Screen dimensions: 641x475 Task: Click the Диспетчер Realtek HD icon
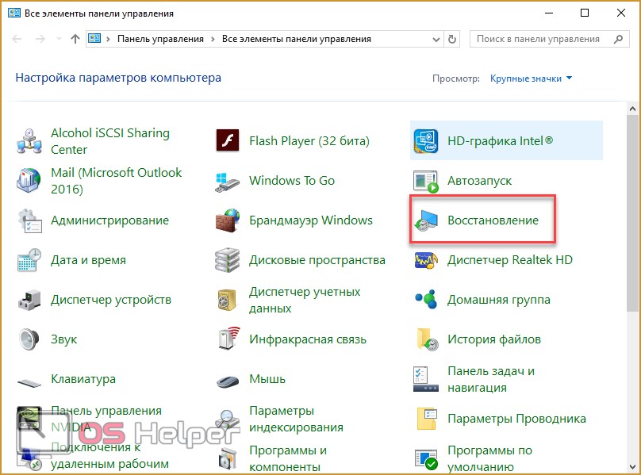[x=426, y=260]
